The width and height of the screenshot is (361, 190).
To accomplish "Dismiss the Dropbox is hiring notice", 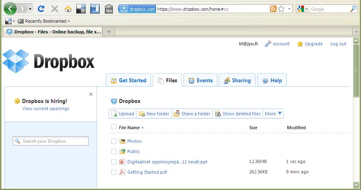I will click(x=91, y=94).
